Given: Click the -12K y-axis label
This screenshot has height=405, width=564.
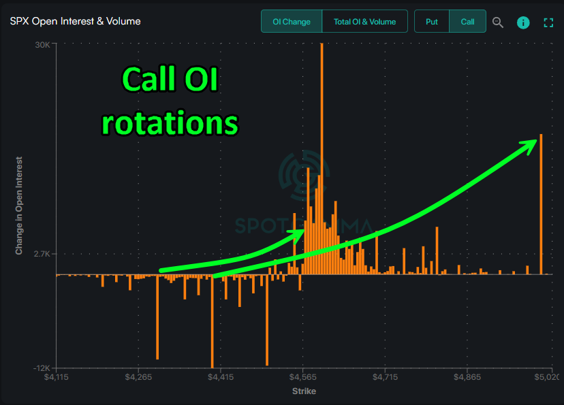Looking at the screenshot, I should point(42,368).
